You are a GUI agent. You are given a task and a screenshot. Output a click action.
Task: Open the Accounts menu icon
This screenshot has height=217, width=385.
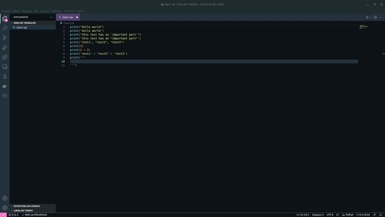click(5, 198)
